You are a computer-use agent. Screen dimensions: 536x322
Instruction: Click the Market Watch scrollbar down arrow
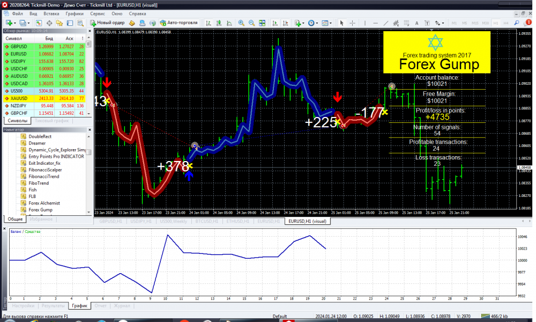(89, 114)
